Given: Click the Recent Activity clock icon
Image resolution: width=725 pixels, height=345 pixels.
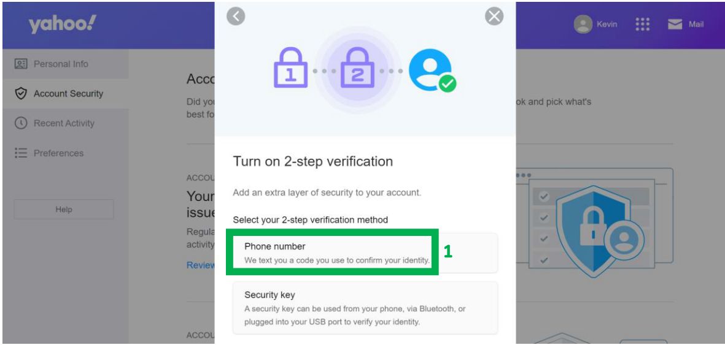Looking at the screenshot, I should pyautogui.click(x=21, y=123).
